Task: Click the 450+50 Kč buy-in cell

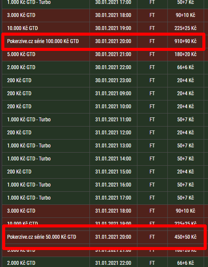Action: [185, 237]
